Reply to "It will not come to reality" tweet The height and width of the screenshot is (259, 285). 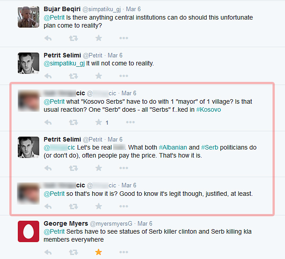click(48, 76)
